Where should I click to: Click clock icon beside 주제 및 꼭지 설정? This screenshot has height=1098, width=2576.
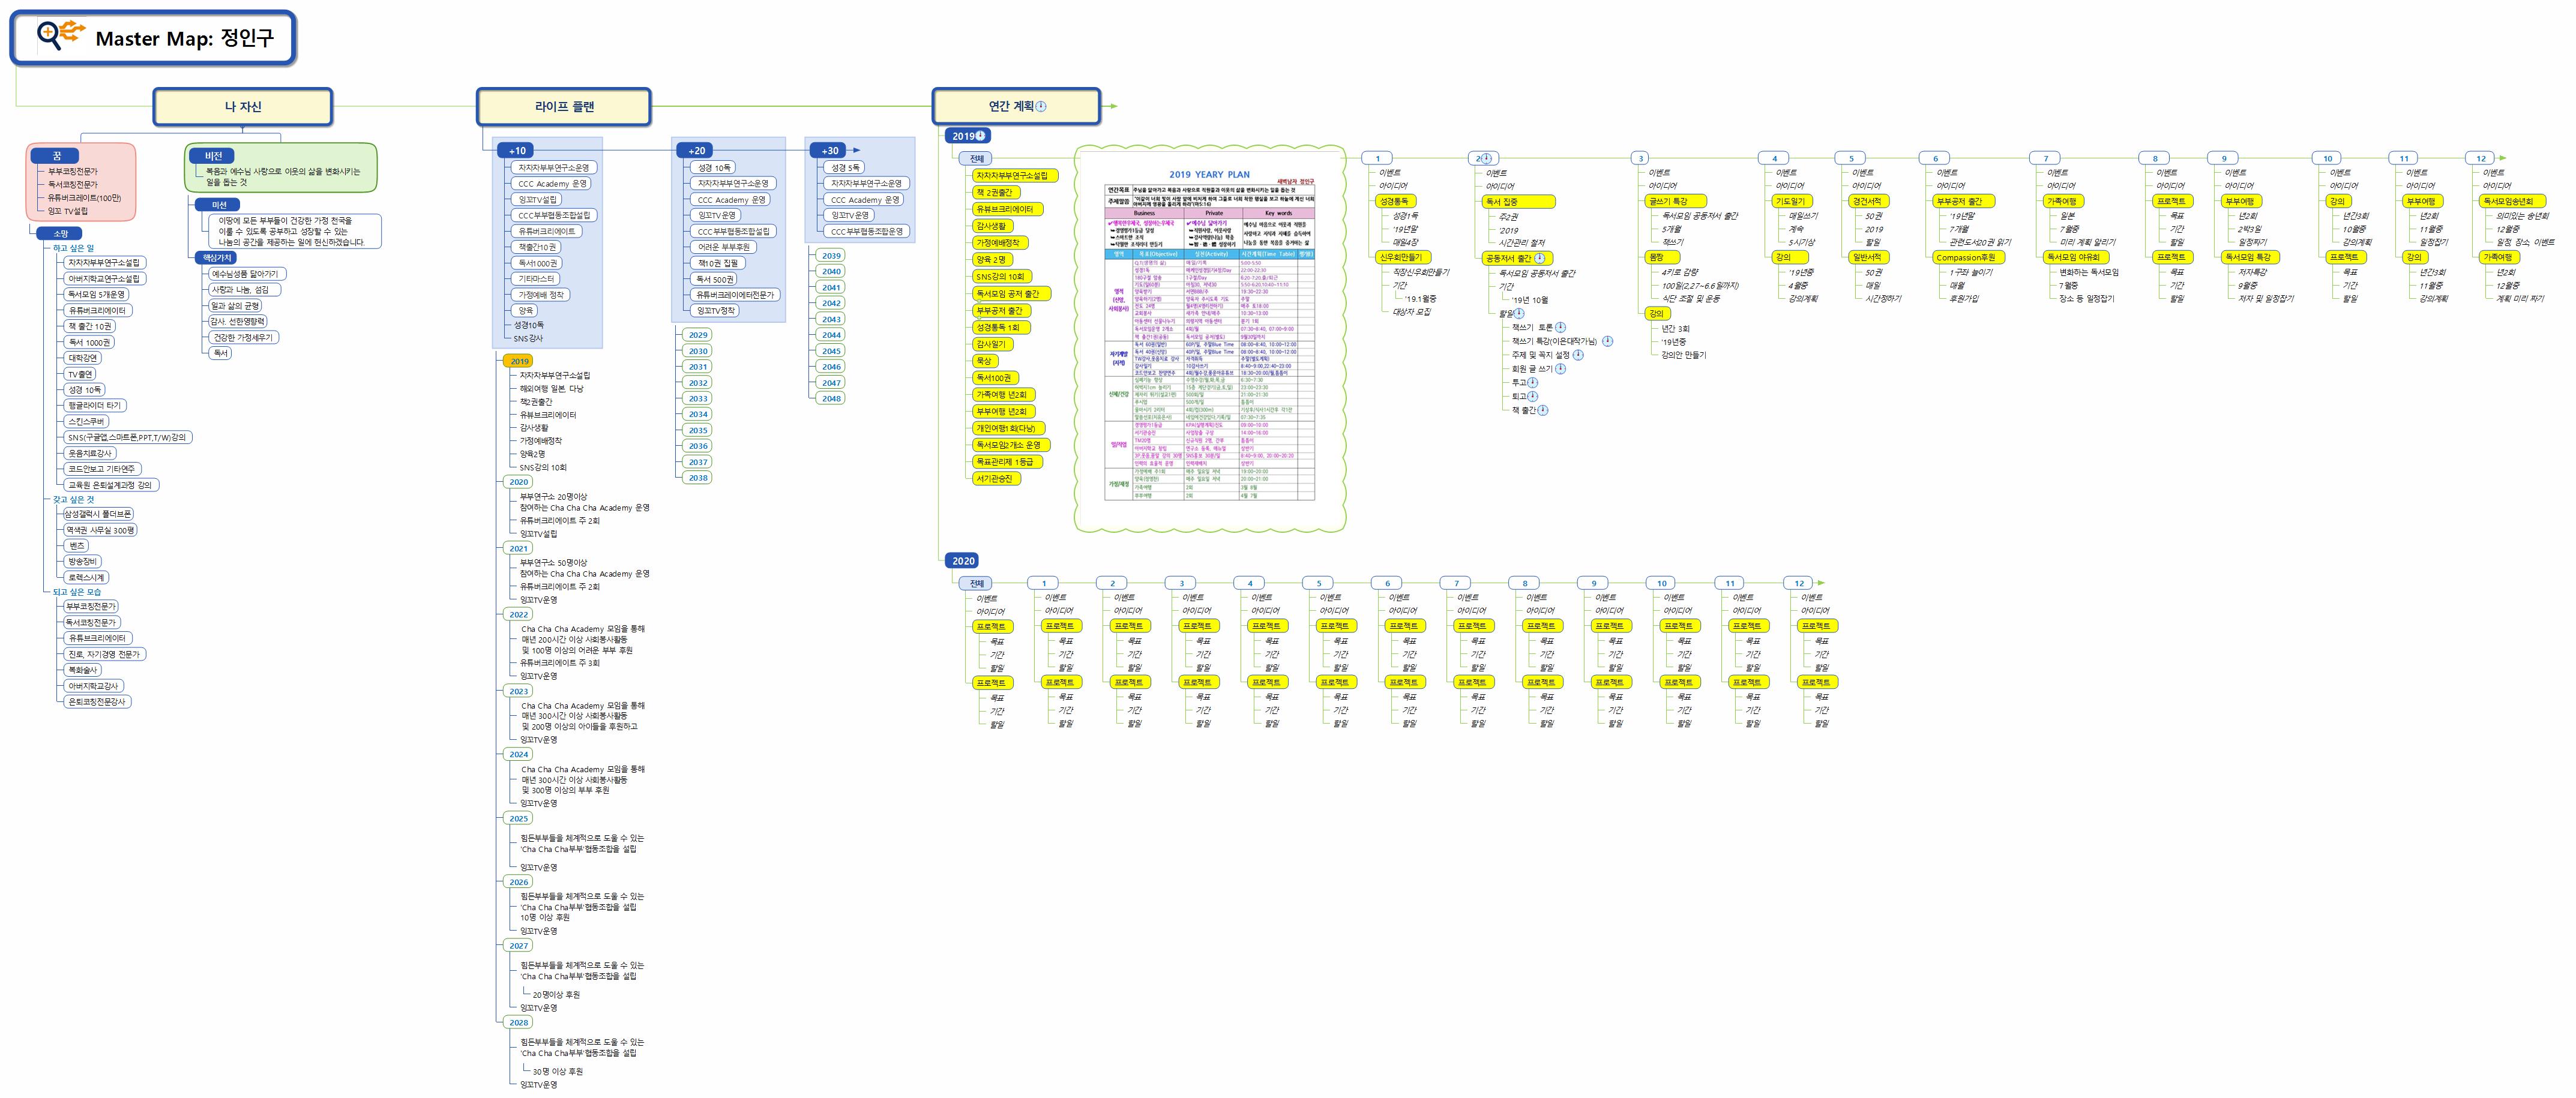tap(1578, 355)
